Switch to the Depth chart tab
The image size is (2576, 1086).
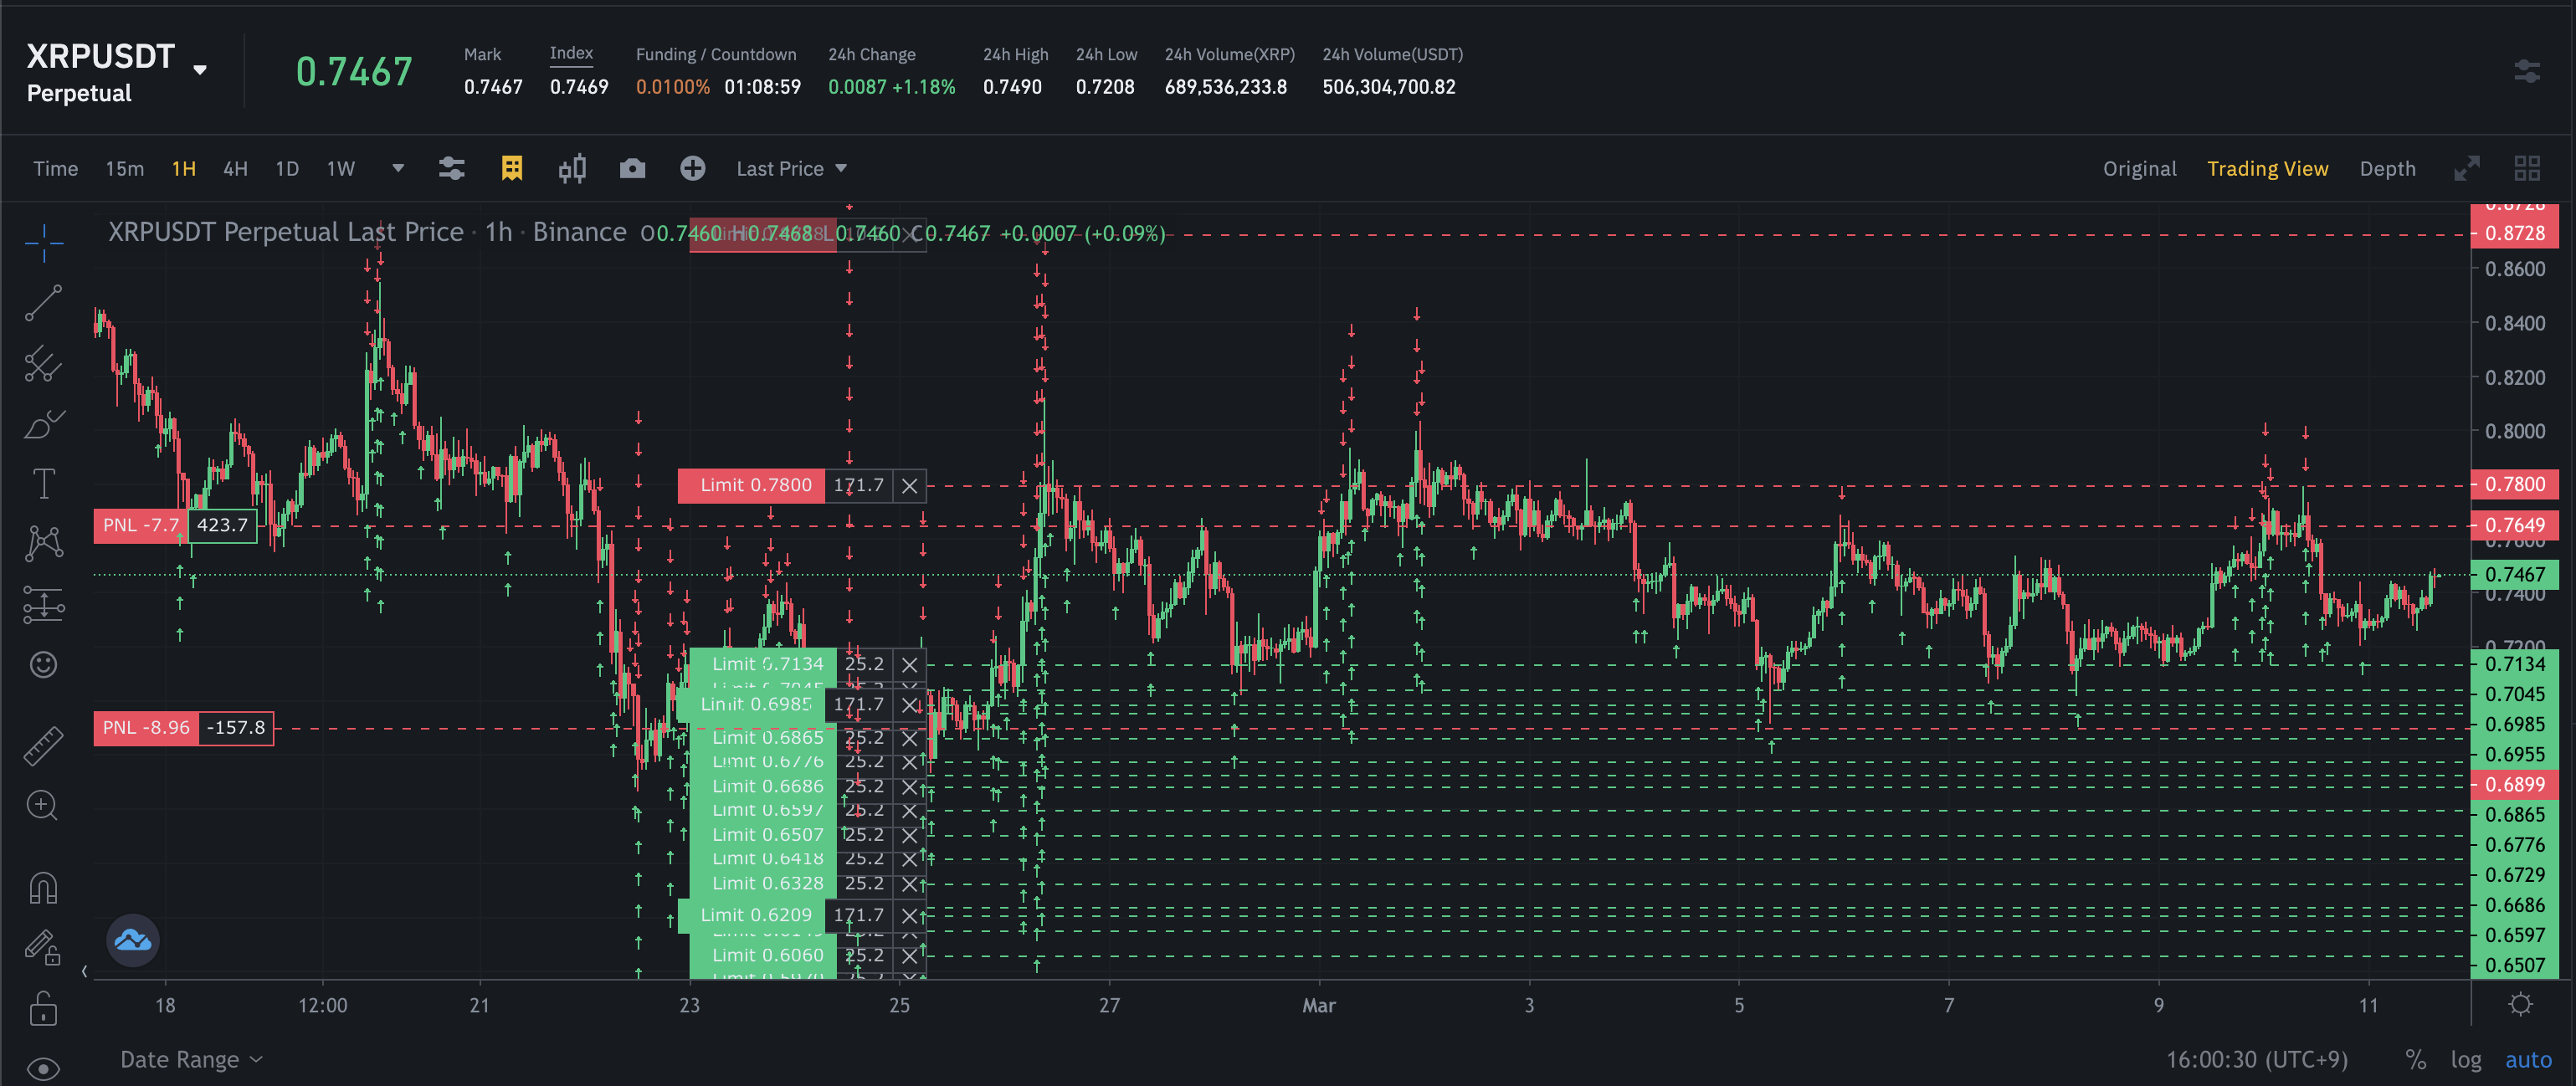point(2387,168)
